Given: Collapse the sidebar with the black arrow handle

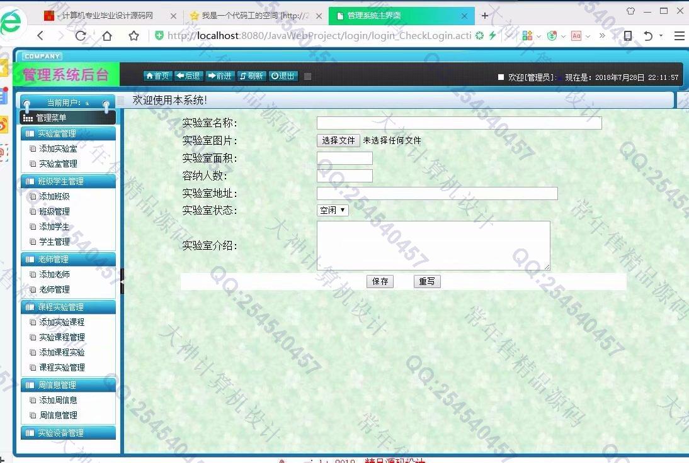Looking at the screenshot, I should [122, 281].
